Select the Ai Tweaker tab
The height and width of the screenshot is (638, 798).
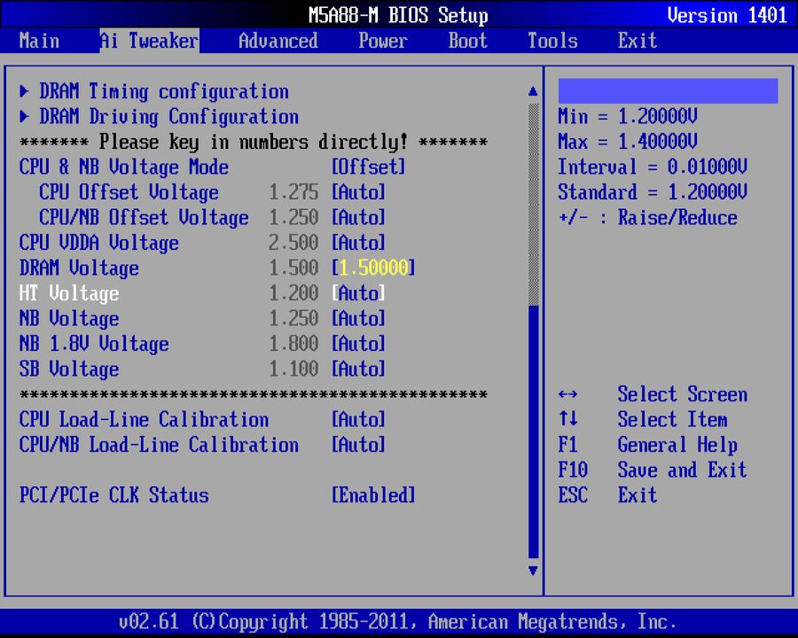[149, 41]
